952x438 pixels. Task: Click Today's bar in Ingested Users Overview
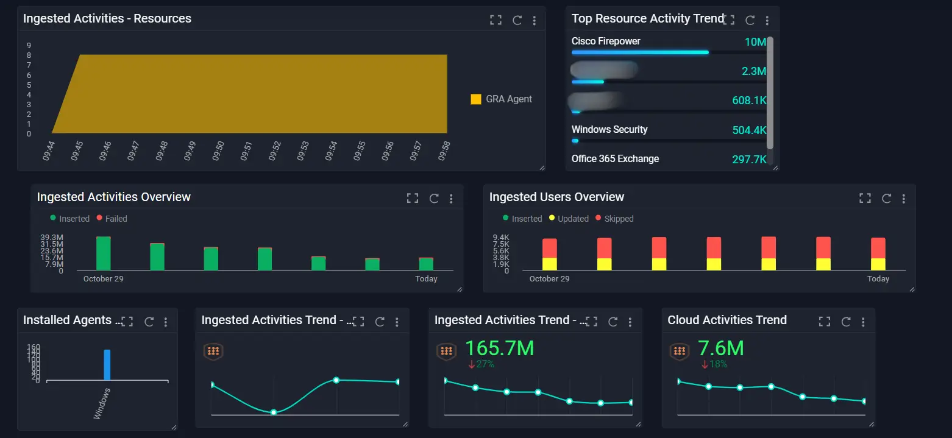878,254
